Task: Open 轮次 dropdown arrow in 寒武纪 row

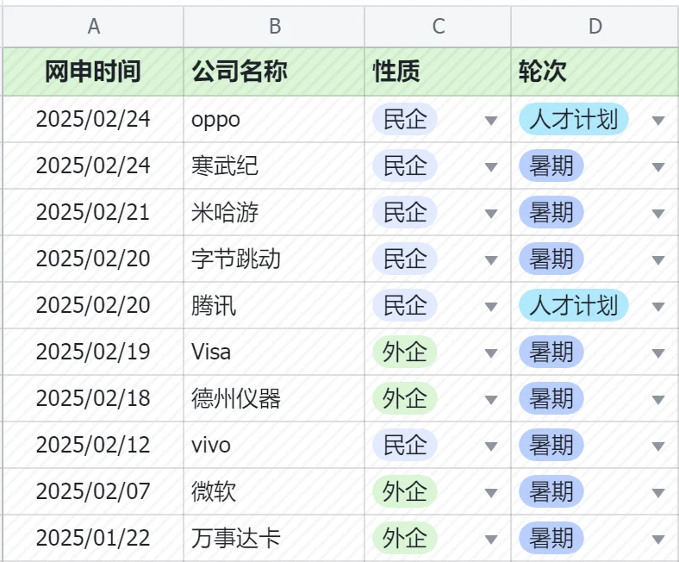Action: click(x=658, y=167)
